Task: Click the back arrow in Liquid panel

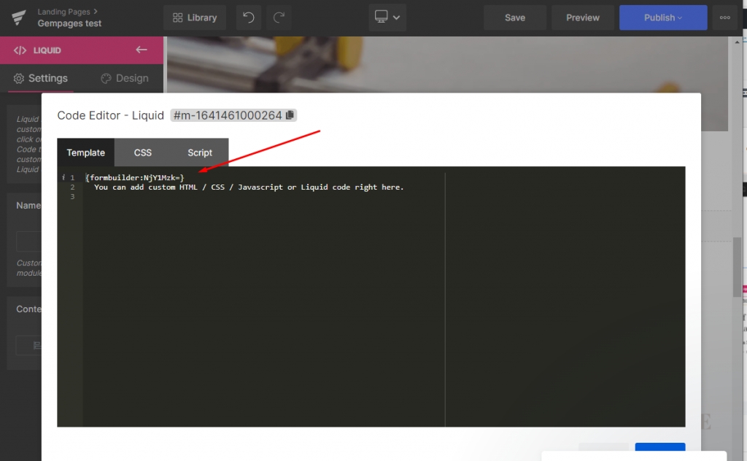Action: [142, 50]
